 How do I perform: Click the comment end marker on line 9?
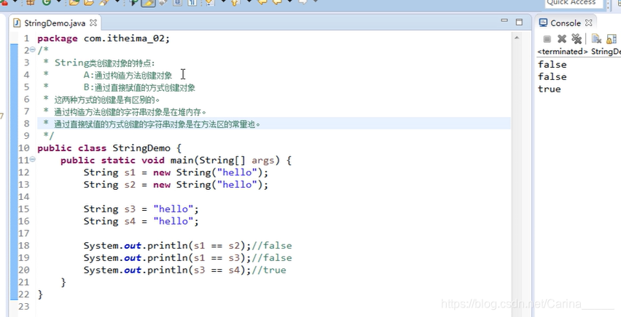point(49,136)
